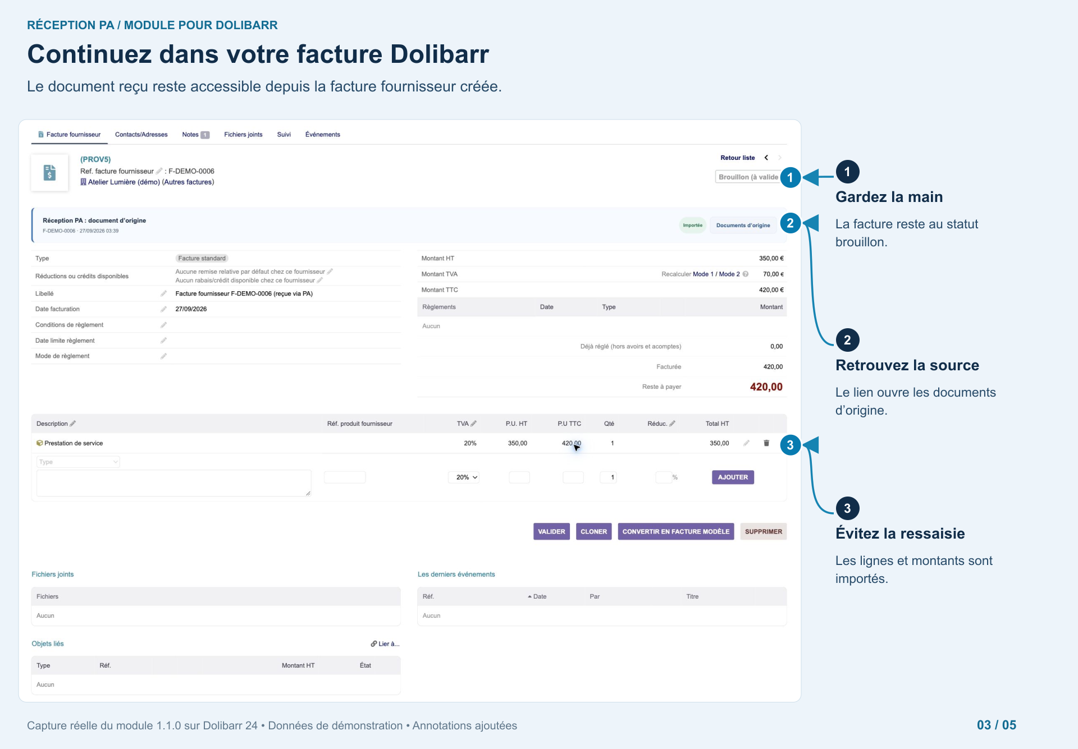Image resolution: width=1078 pixels, height=749 pixels.
Task: Go to previous record arrow by Retour liste
Action: (x=766, y=158)
